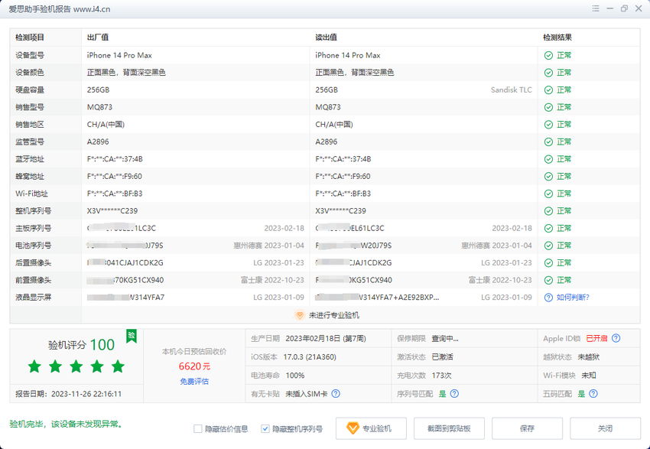Select the iOS版本 17.0.3 (21A360) value
The width and height of the screenshot is (650, 449).
pos(310,357)
